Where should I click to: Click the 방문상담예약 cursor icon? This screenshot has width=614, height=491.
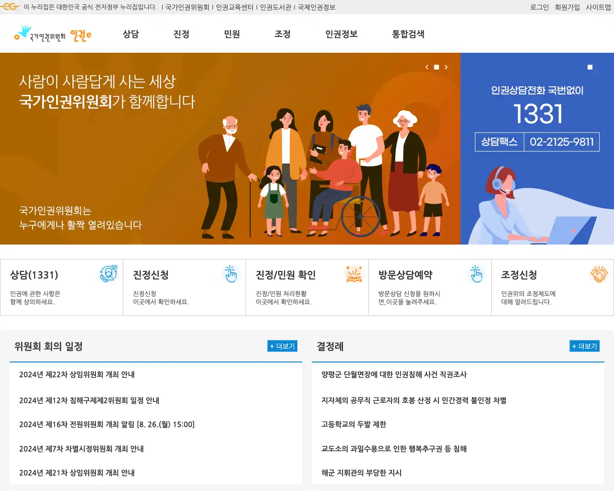[x=476, y=274]
